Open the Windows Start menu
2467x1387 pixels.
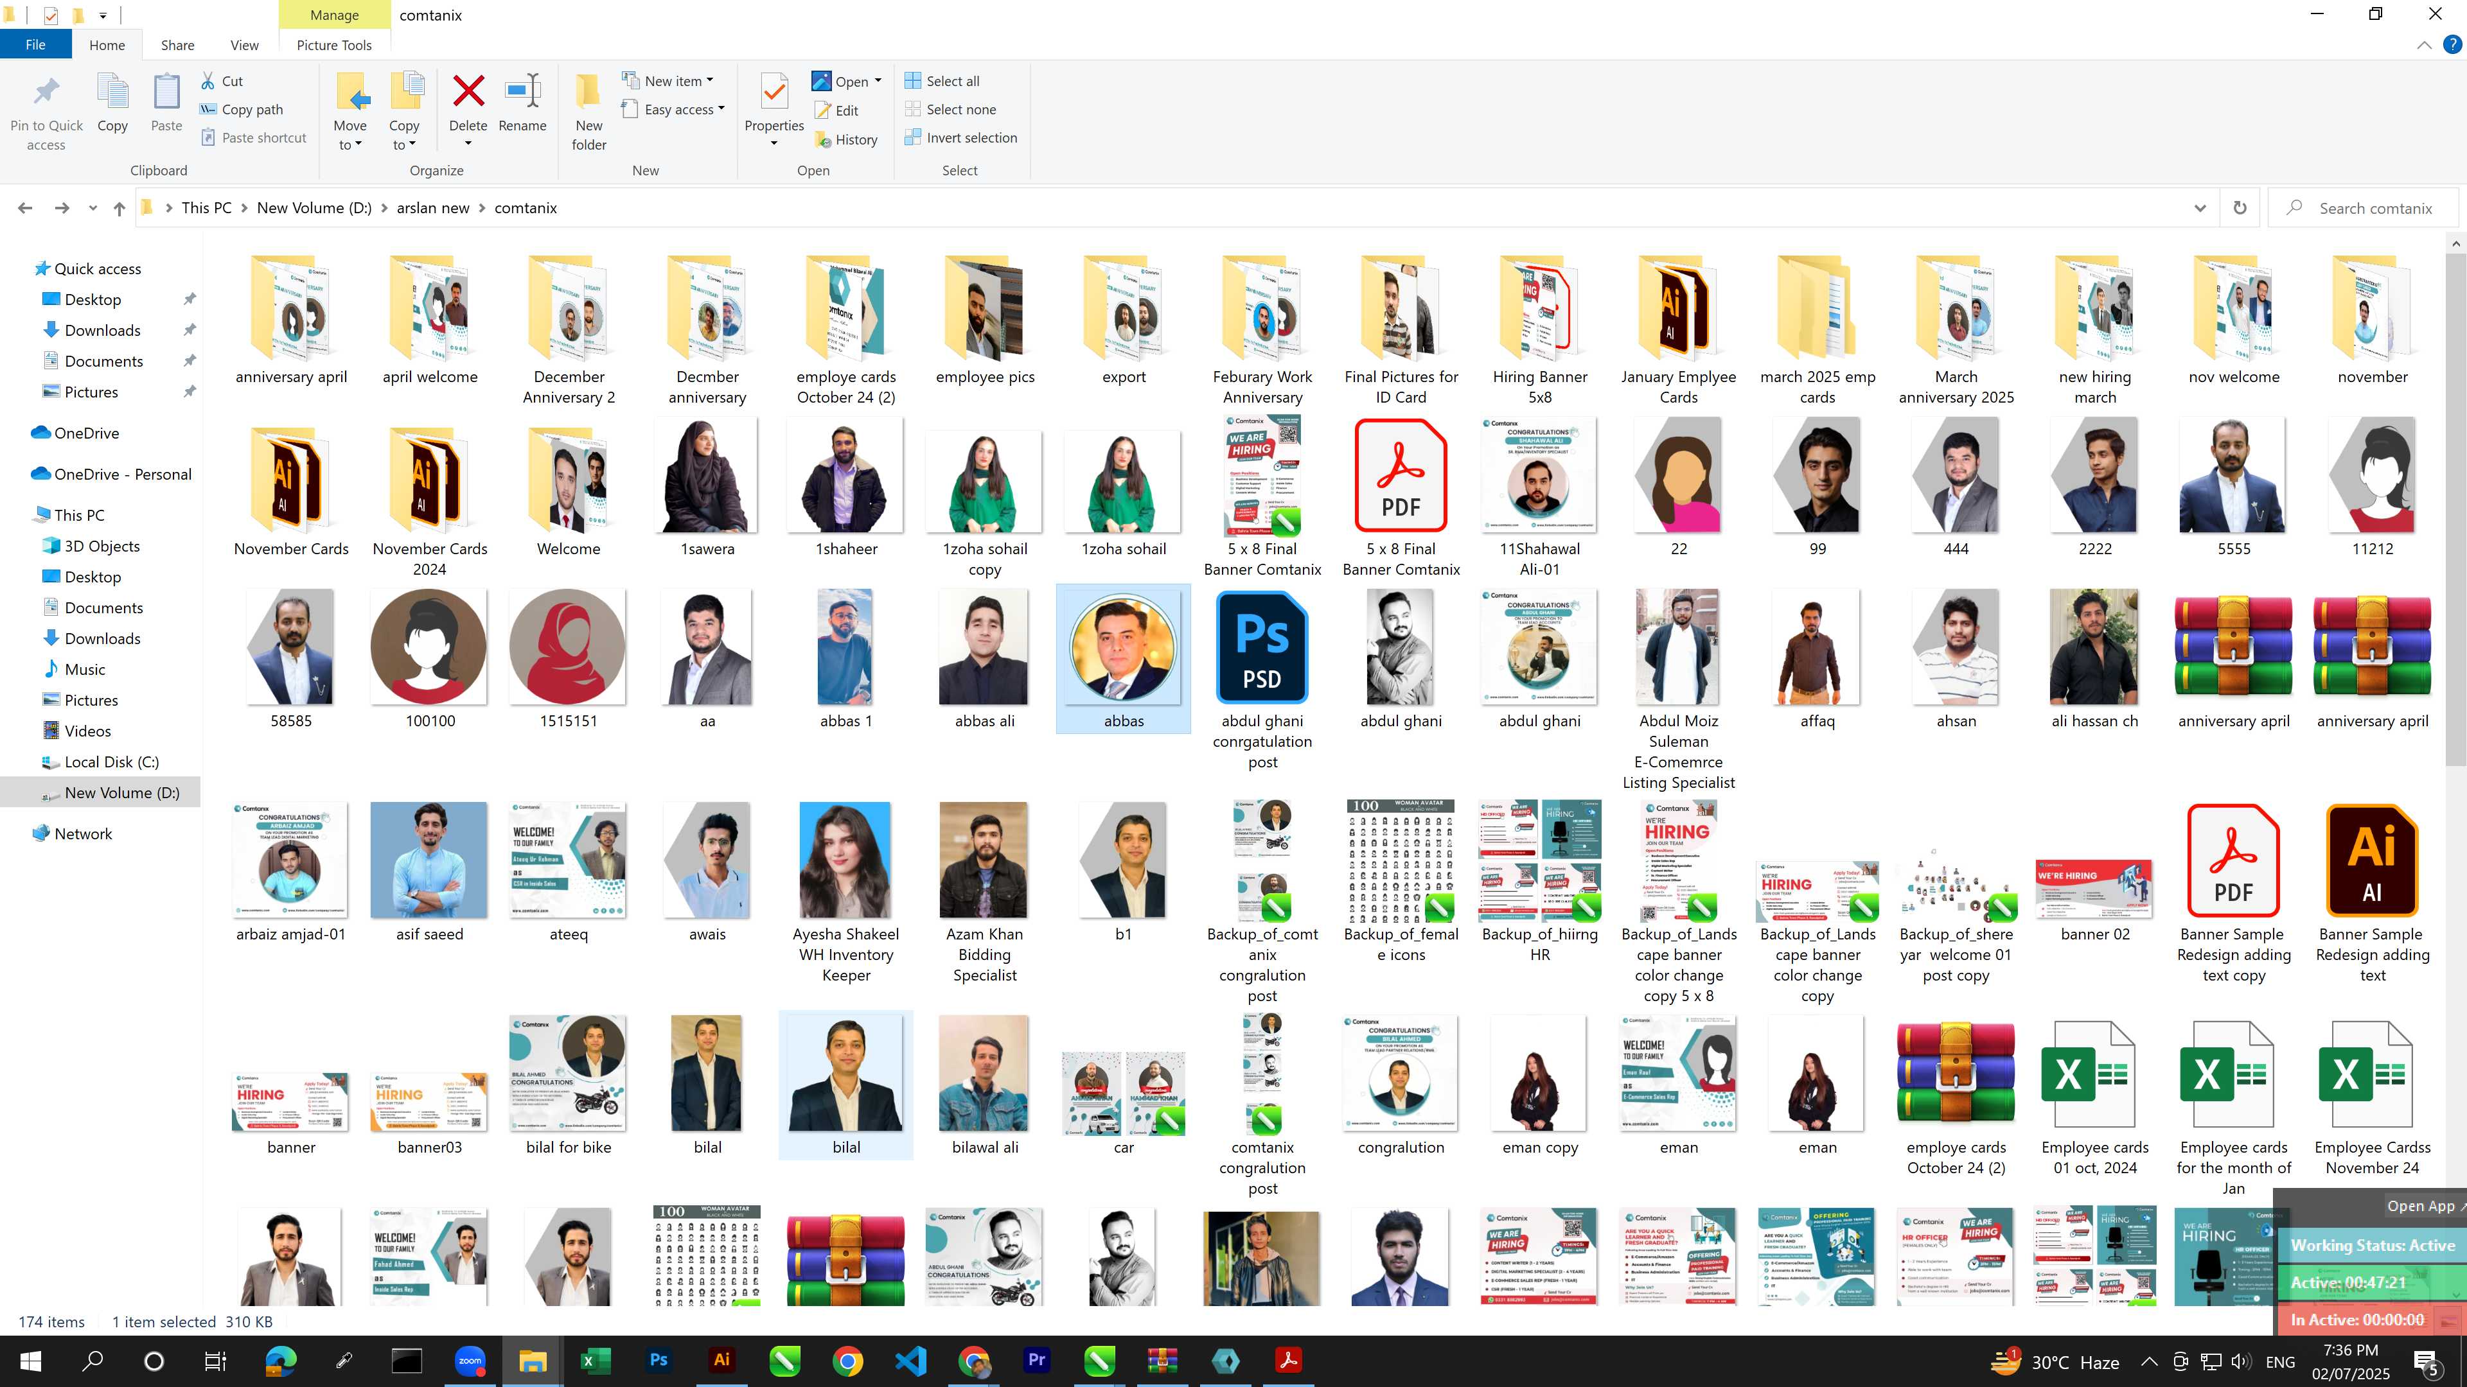tap(30, 1360)
